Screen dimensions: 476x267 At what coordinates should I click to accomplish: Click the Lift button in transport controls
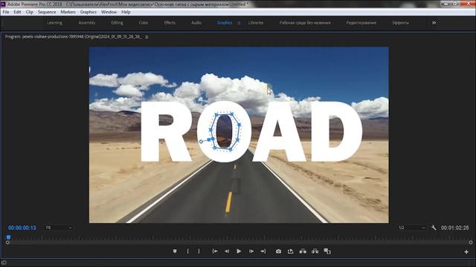(303, 251)
